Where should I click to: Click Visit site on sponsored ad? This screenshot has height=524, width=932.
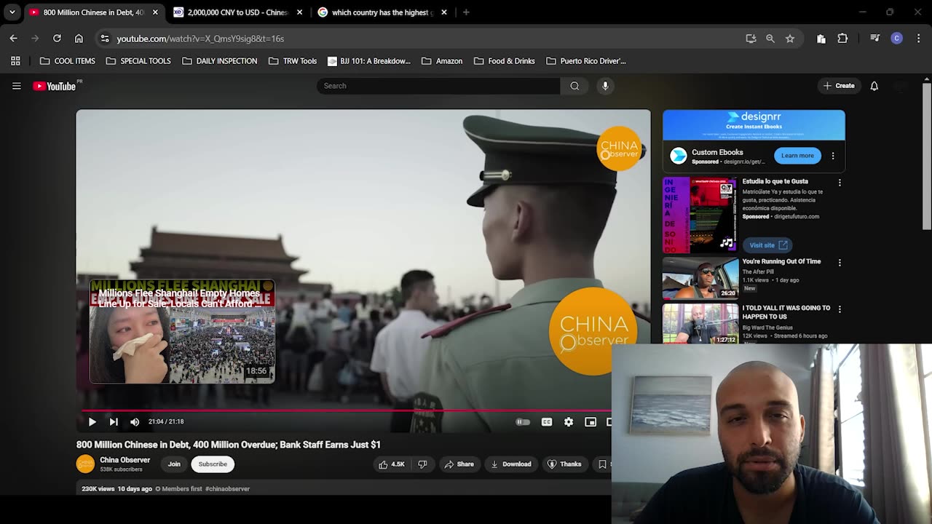click(768, 245)
